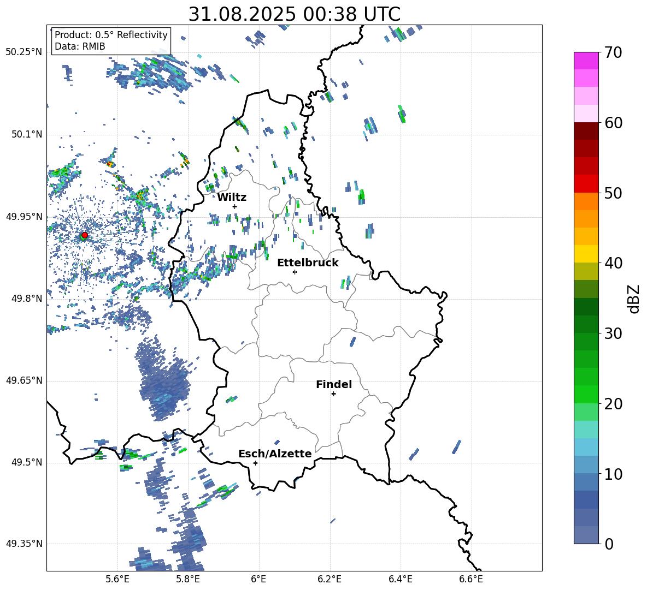
Task: Click the dark green colorbar segment near 30
Action: pyautogui.click(x=586, y=324)
